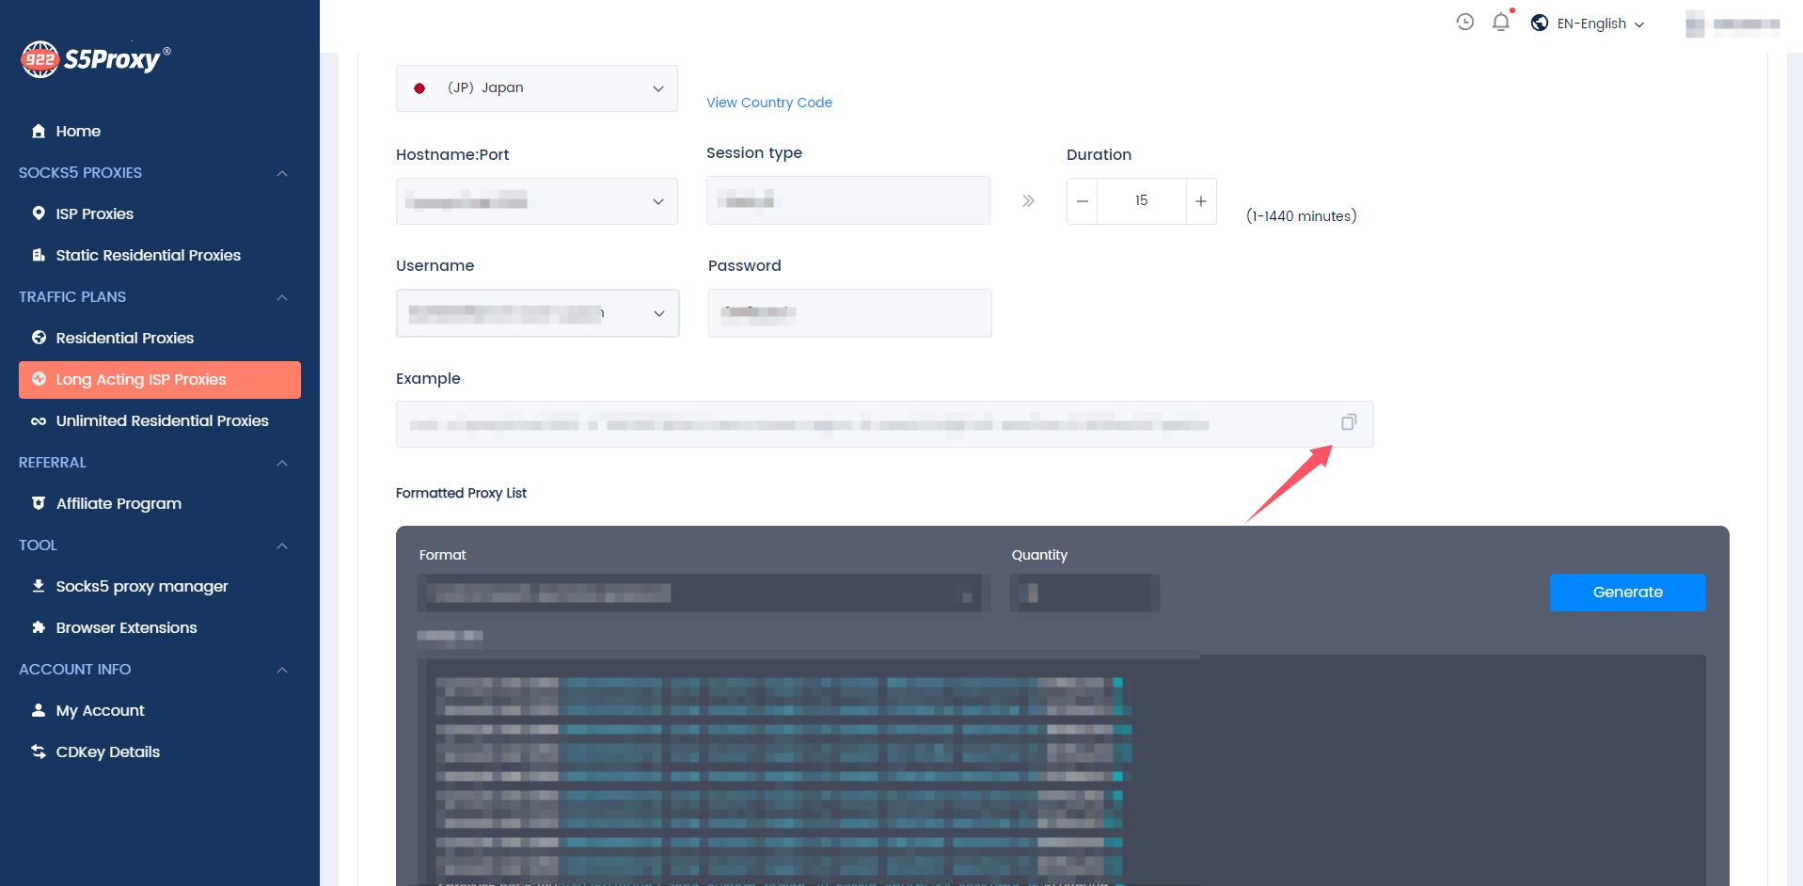Click inside the generated proxy list output
The image size is (1803, 886).
1061,770
